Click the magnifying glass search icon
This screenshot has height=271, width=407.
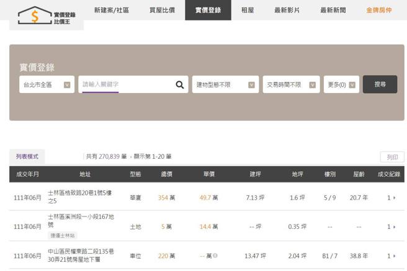point(180,85)
